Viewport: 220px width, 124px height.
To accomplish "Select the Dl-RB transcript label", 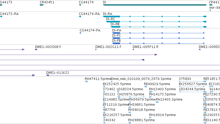I will [x=115, y=24].
